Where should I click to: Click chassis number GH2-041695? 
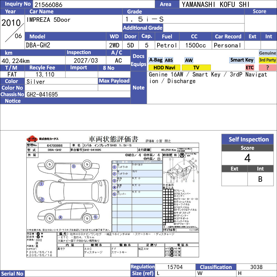[x=42, y=95]
